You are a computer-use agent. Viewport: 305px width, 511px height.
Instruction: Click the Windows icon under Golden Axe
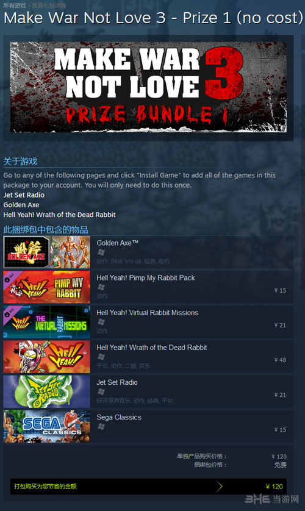click(x=101, y=252)
